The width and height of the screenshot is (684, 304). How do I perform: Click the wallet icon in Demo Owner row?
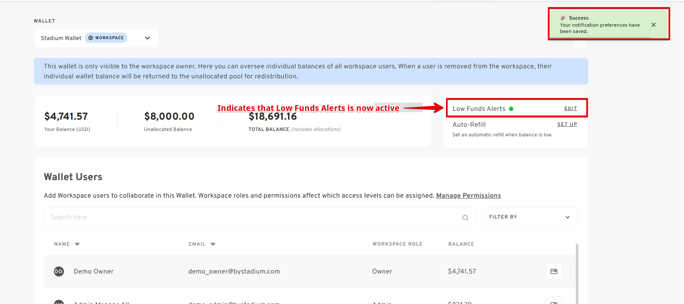click(554, 271)
